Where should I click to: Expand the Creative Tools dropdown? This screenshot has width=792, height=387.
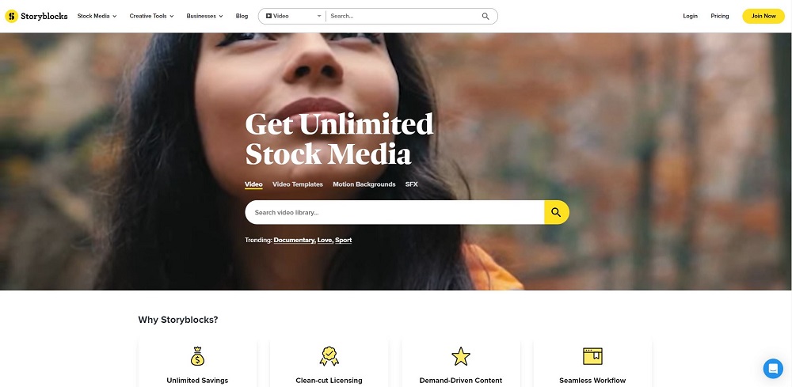pos(151,16)
